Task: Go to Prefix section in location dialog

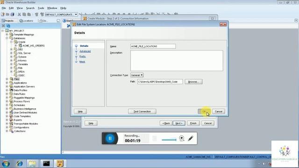Action: [x=83, y=56]
